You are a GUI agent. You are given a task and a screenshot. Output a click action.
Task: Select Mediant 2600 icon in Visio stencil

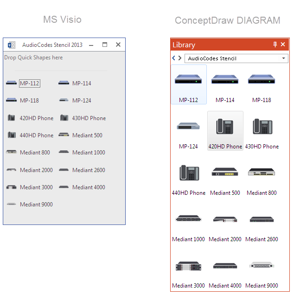[x=64, y=170]
